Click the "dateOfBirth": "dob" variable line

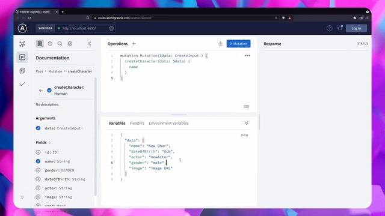tap(152, 152)
